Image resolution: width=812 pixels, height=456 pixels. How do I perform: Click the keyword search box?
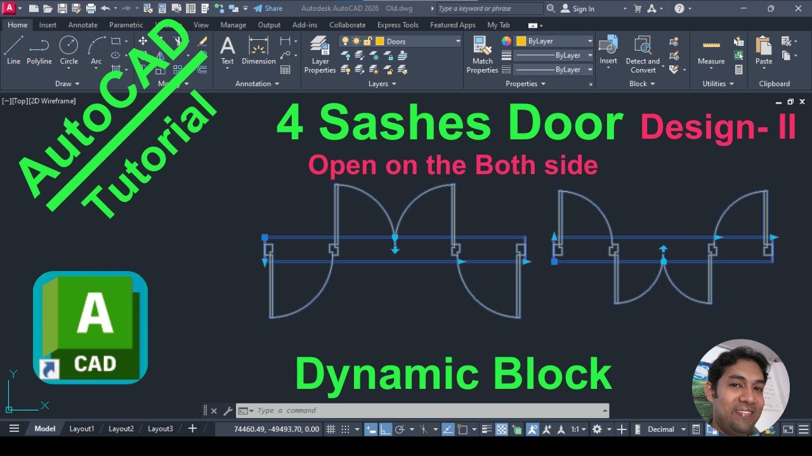click(x=490, y=8)
